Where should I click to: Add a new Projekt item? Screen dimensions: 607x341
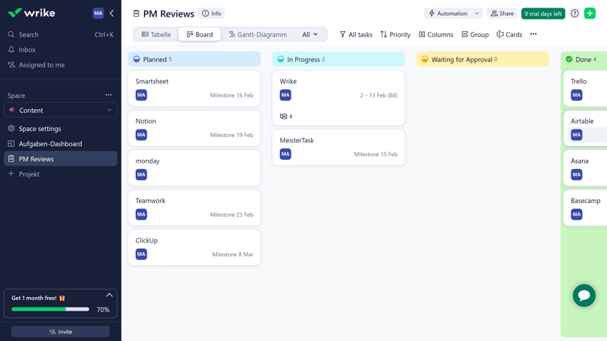click(x=61, y=174)
